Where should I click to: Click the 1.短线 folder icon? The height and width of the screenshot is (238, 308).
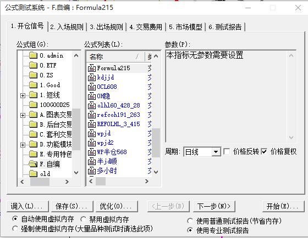tap(33, 95)
